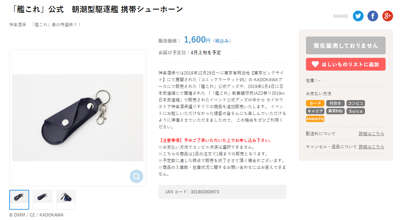Click the Amazon Pay payment badge
The image size is (403, 220).
point(315,119)
